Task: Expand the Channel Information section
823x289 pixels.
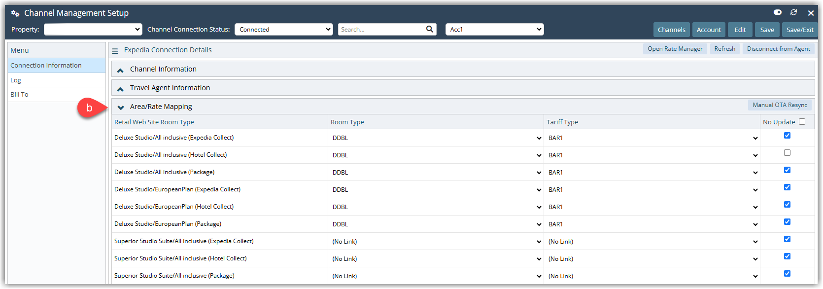Action: pos(120,70)
